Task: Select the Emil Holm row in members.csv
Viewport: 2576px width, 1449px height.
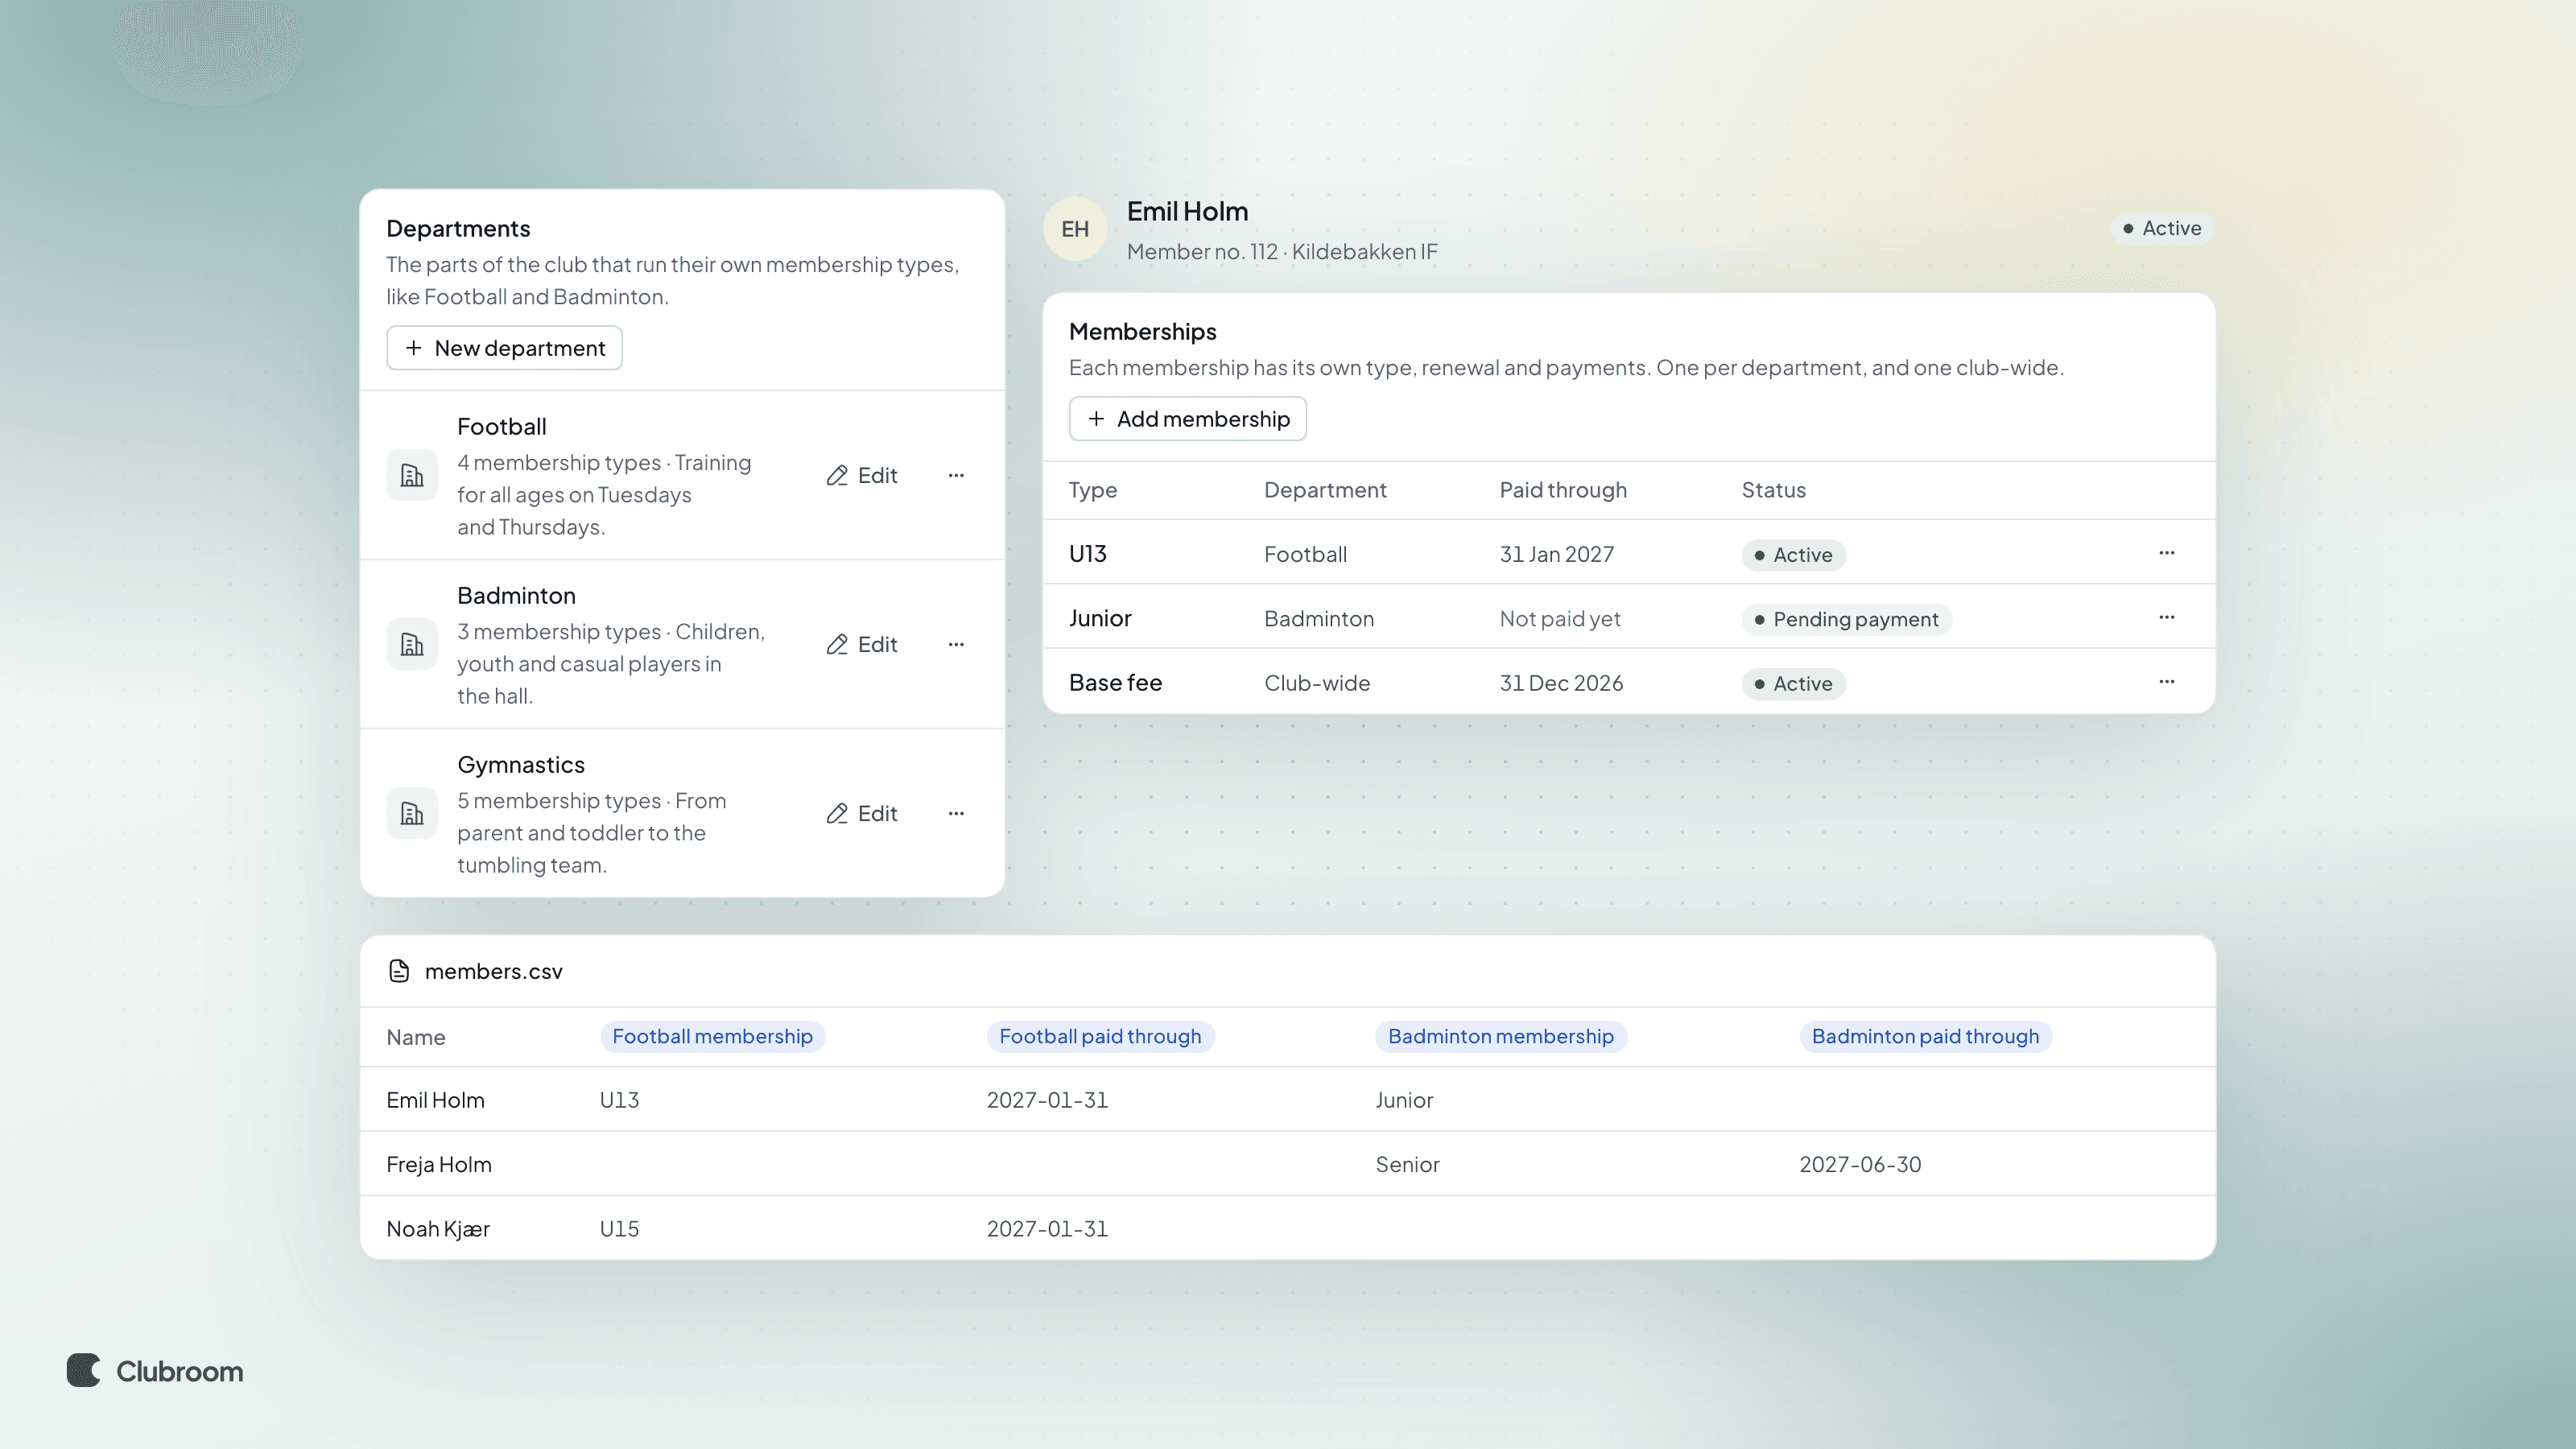Action: point(1287,1100)
